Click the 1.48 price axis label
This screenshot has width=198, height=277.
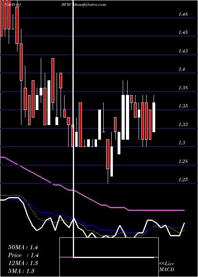pyautogui.click(x=183, y=14)
